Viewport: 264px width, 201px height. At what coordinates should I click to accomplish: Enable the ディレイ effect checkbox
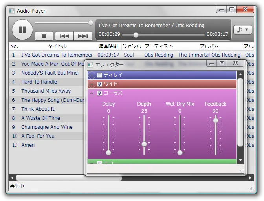tap(100, 75)
